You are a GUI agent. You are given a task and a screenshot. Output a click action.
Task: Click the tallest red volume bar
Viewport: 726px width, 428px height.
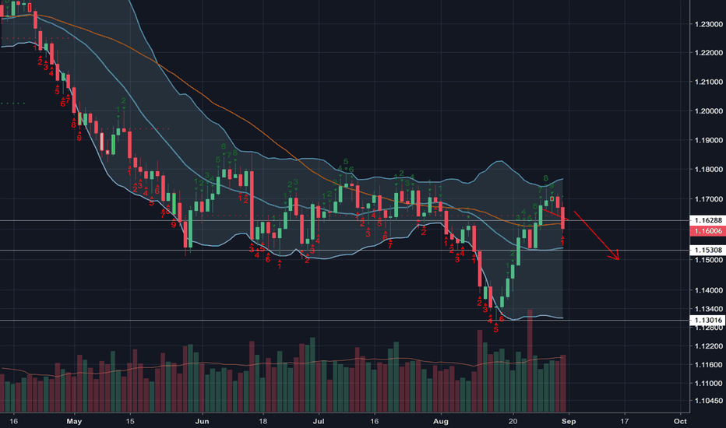[530, 360]
